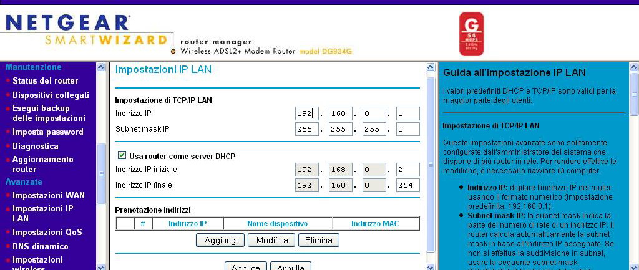Click the sidebar scrollbar thumb
Image resolution: width=639 pixels, height=270 pixels.
pos(101,174)
